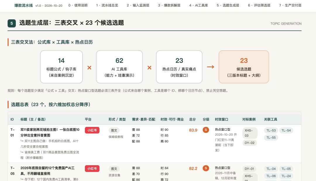The height and width of the screenshot is (181, 316).
Task: Click the TOPIC GENERATION label
Action: click(286, 24)
